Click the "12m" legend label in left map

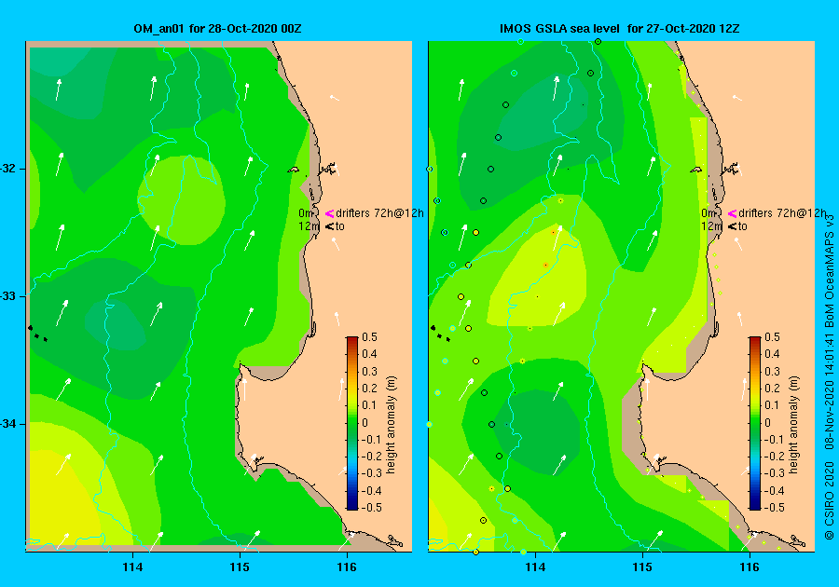click(309, 226)
